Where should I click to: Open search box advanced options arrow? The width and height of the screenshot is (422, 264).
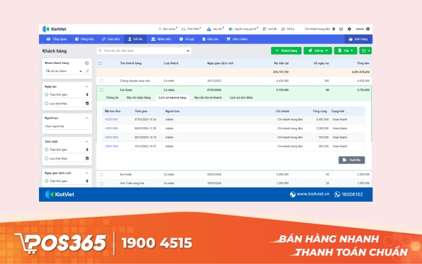pos(188,51)
